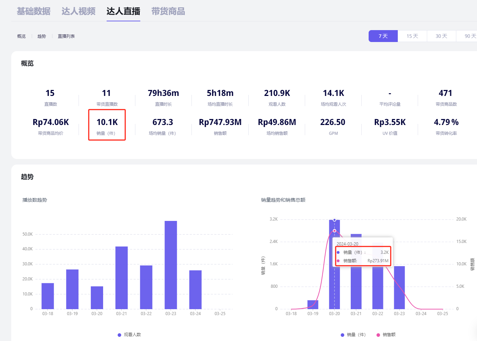477x341 pixels.
Task: Click the highlighted 10.1K 销量 stat
Action: coord(107,125)
